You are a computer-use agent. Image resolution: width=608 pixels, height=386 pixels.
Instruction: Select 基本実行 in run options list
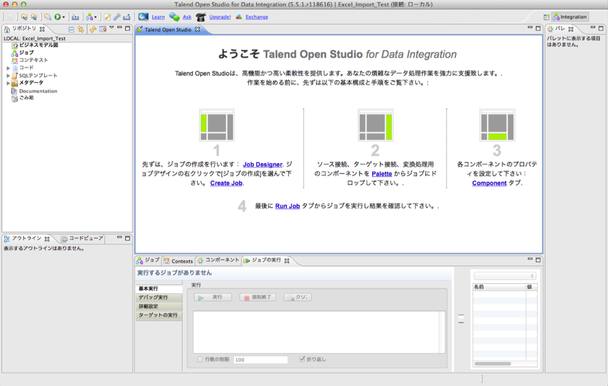[159, 289]
